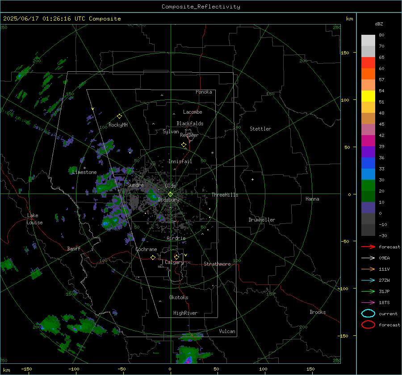
Task: Click the HighRiver town label
Action: (x=185, y=313)
